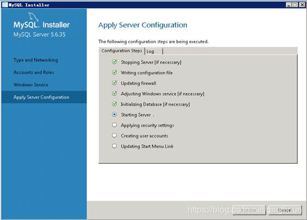The image size is (307, 220).
Task: Click the 'Starting Server' step text
Action: coord(136,115)
